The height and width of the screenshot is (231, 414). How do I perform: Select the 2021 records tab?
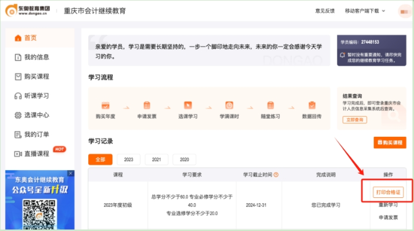[157, 159]
